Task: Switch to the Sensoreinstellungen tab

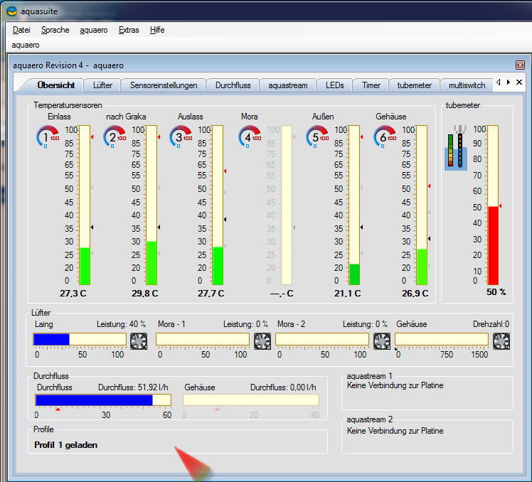Action: pos(164,85)
